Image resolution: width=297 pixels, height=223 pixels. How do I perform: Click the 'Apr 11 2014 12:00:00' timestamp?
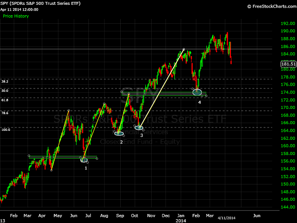(x=19, y=10)
